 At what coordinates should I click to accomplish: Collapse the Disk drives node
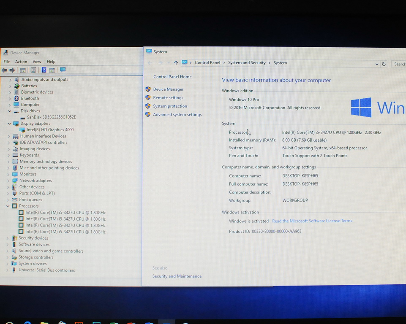click(10, 111)
